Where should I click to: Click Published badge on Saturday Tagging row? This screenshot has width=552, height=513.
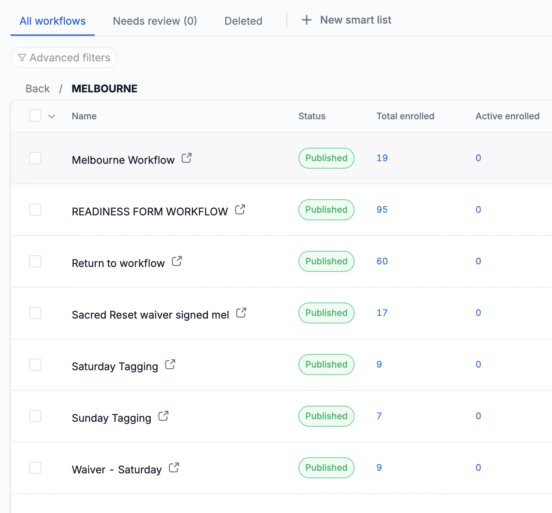click(x=326, y=365)
